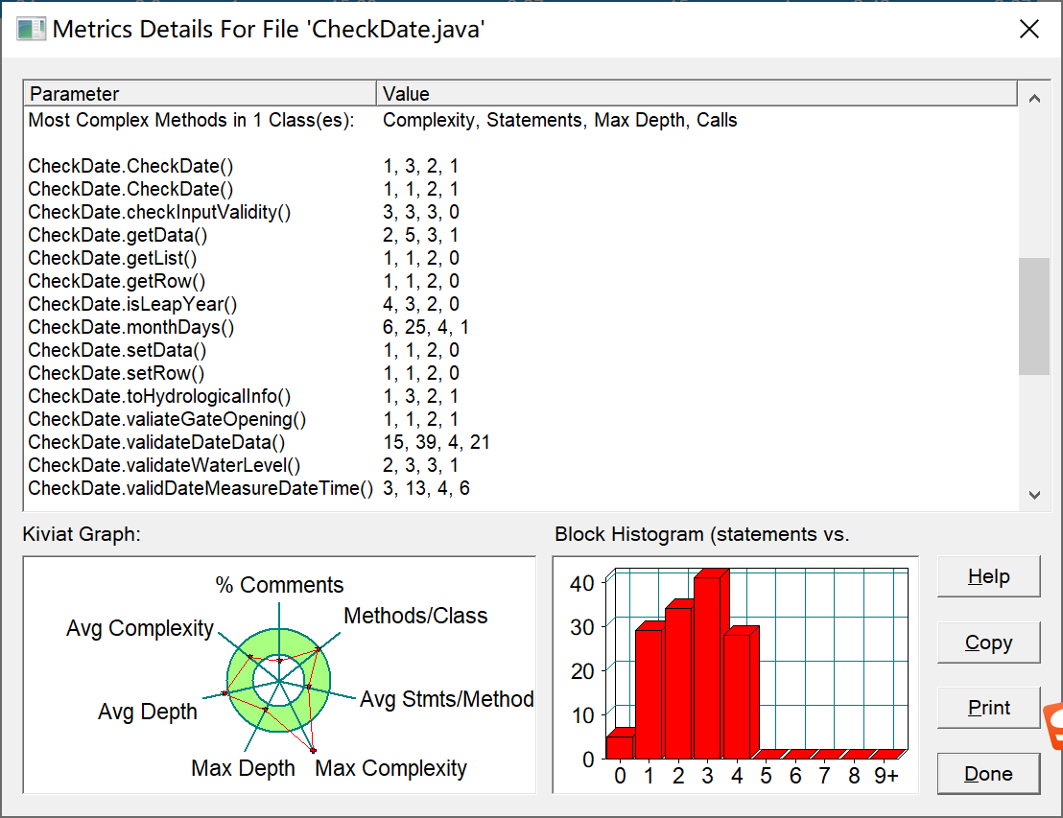Click scroll up arrow in metrics list
Viewport: 1063px width, 818px height.
1034,98
